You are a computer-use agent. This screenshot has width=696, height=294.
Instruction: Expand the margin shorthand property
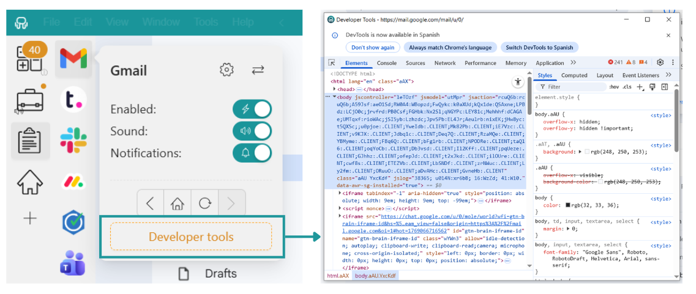coord(569,229)
